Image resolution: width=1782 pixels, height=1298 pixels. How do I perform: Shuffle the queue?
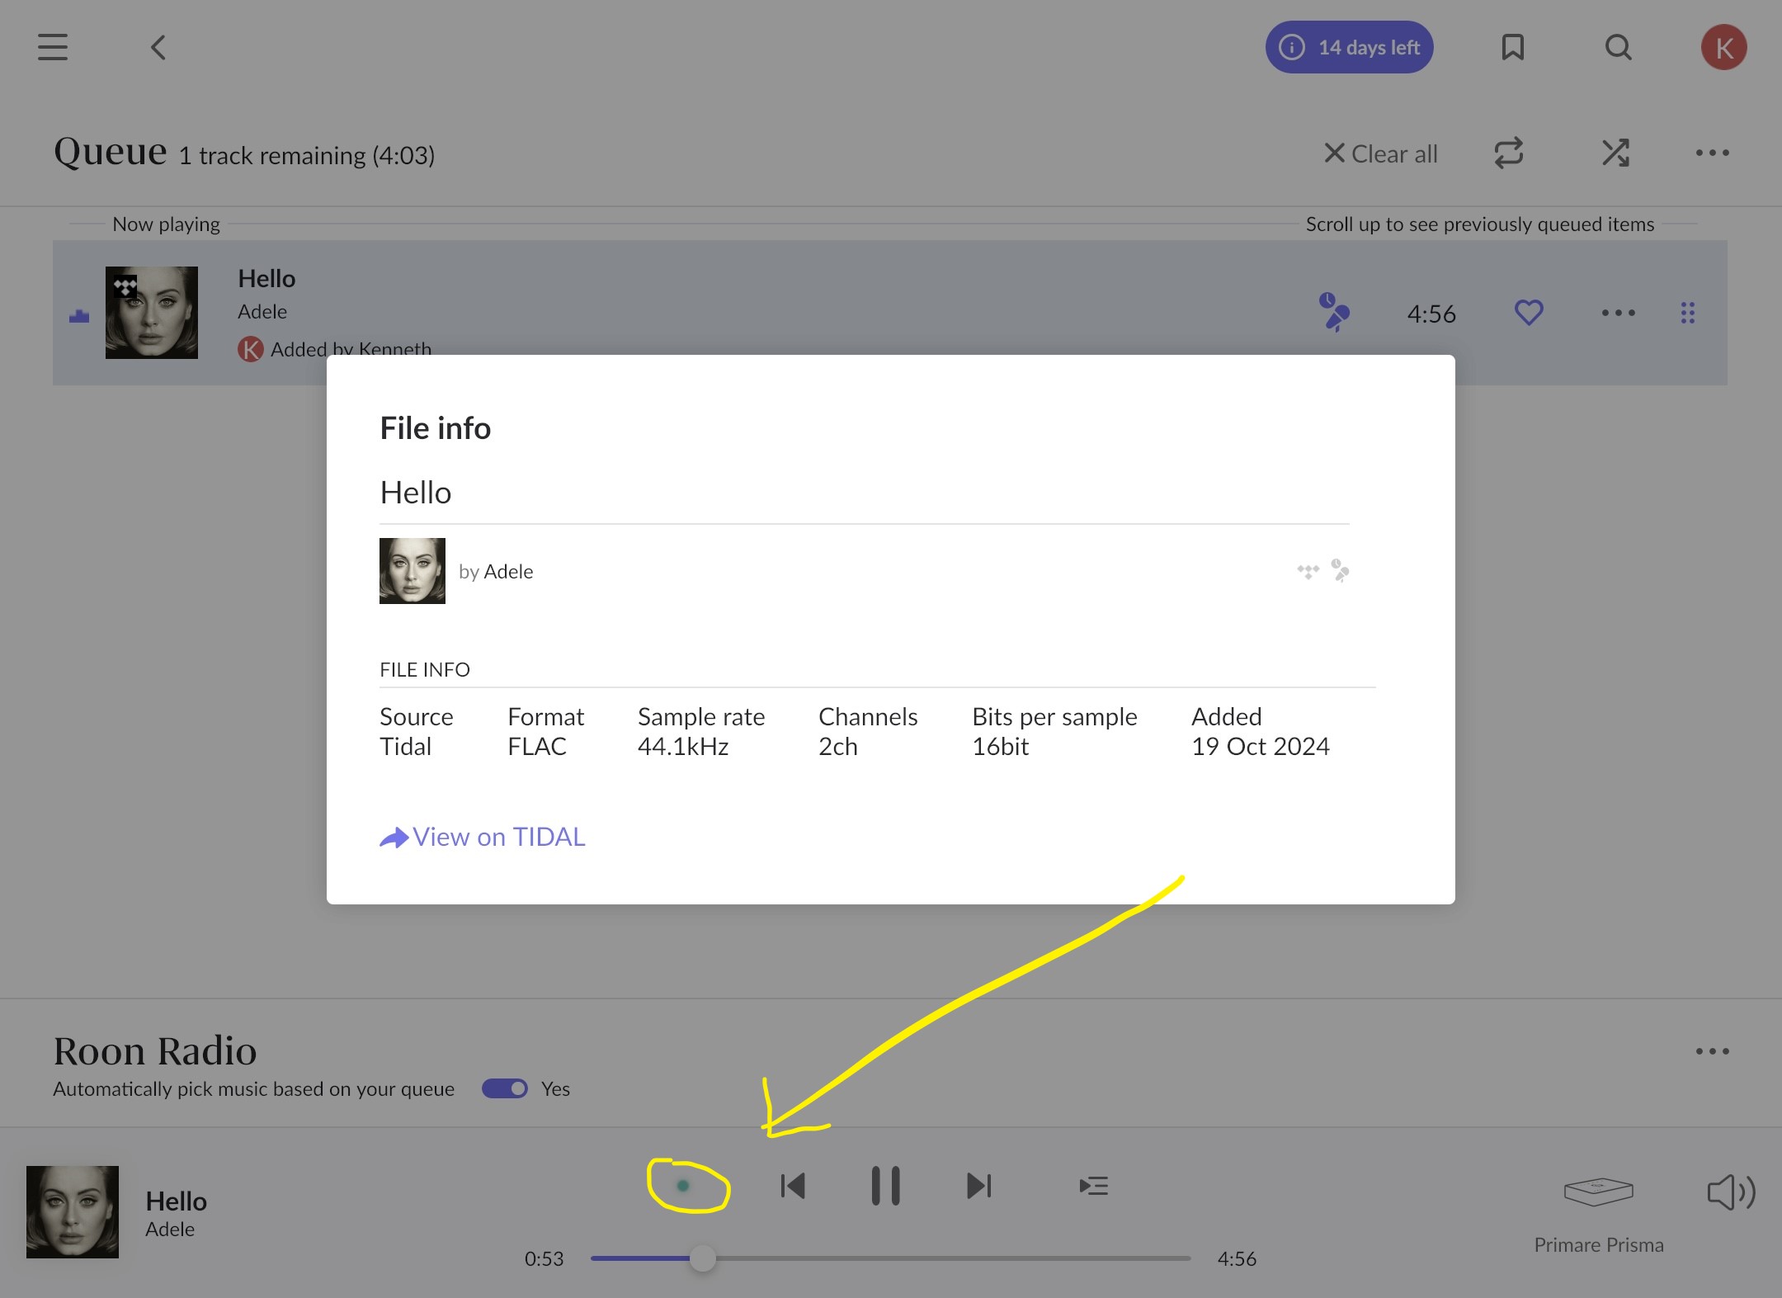coord(1615,153)
